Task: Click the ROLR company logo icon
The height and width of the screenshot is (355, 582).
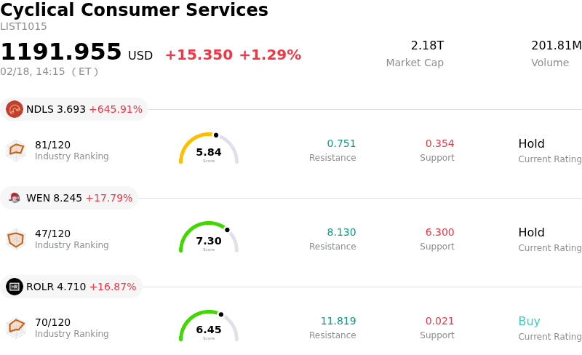Action: [x=15, y=287]
